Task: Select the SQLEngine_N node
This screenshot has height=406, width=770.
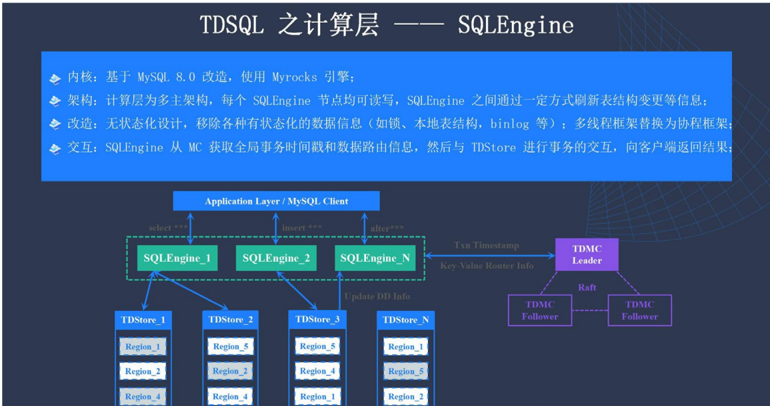Action: 375,258
